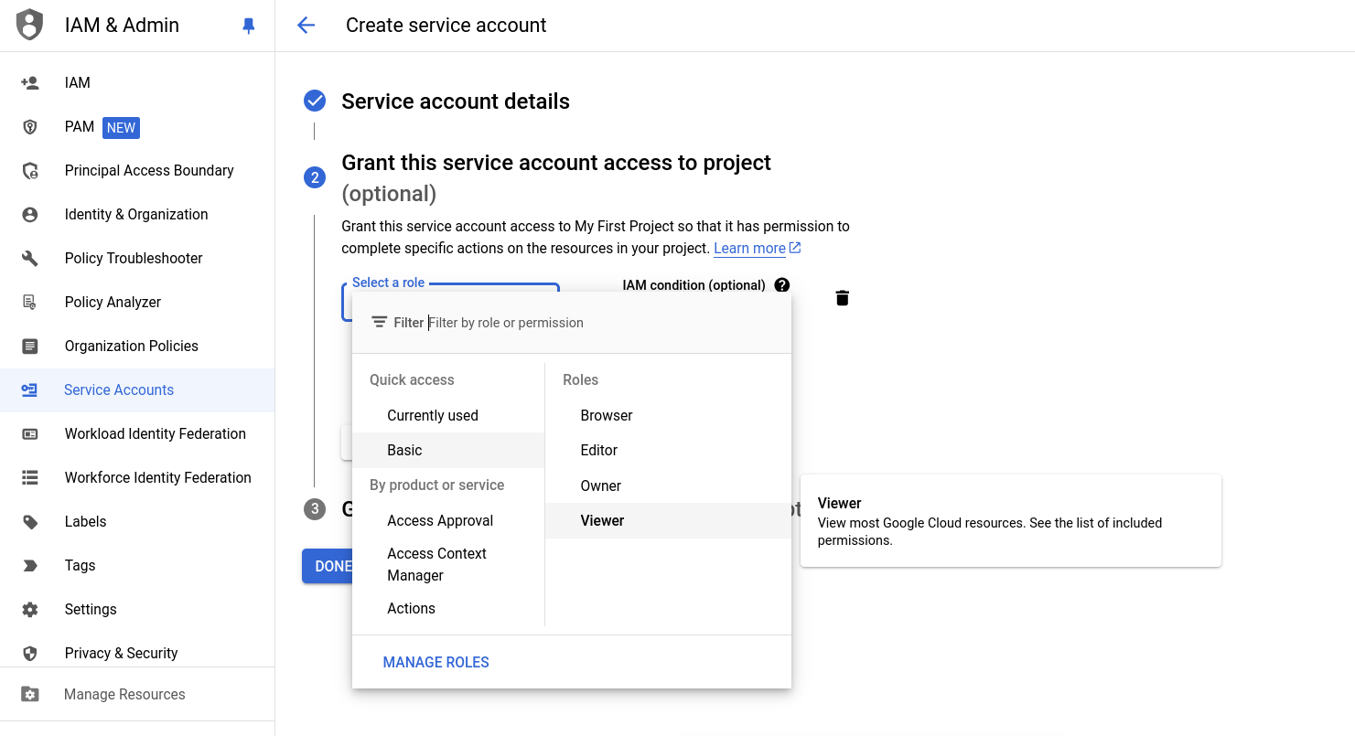The image size is (1355, 736).
Task: Open Manage Resources
Action: tap(137, 695)
